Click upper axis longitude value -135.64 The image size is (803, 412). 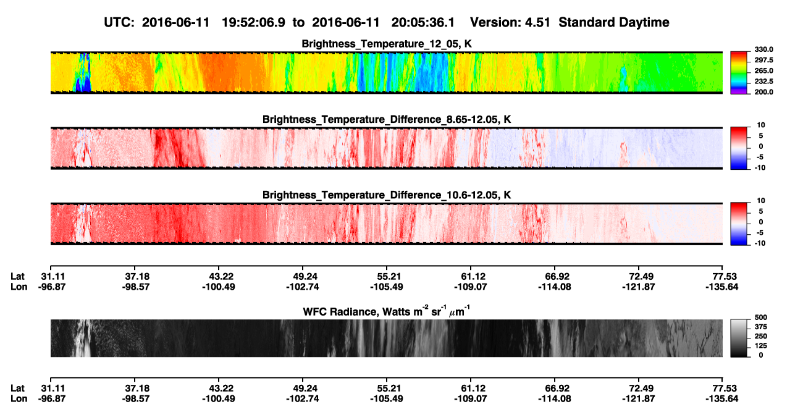(x=721, y=286)
